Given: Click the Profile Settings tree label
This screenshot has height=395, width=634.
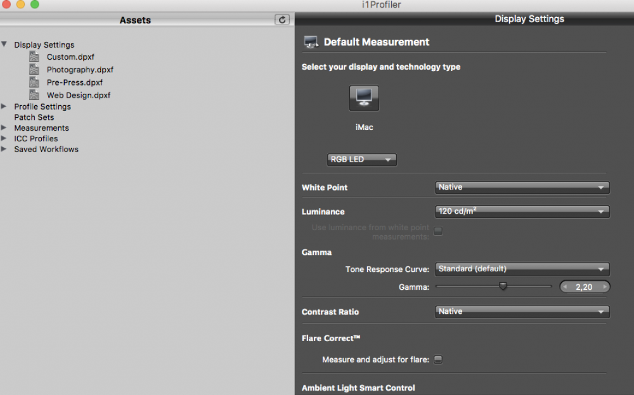Looking at the screenshot, I should coord(42,107).
